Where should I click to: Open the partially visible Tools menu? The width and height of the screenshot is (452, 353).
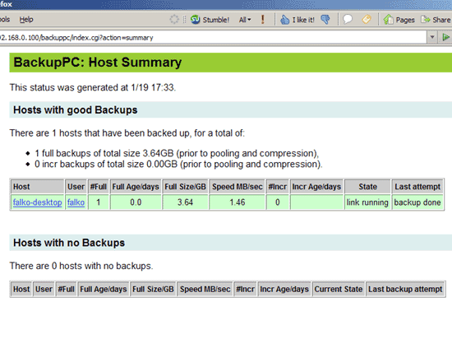pos(5,20)
